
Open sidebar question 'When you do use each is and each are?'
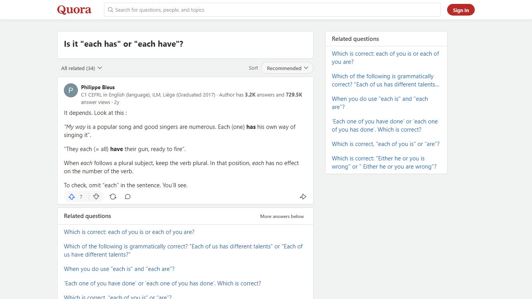(380, 103)
